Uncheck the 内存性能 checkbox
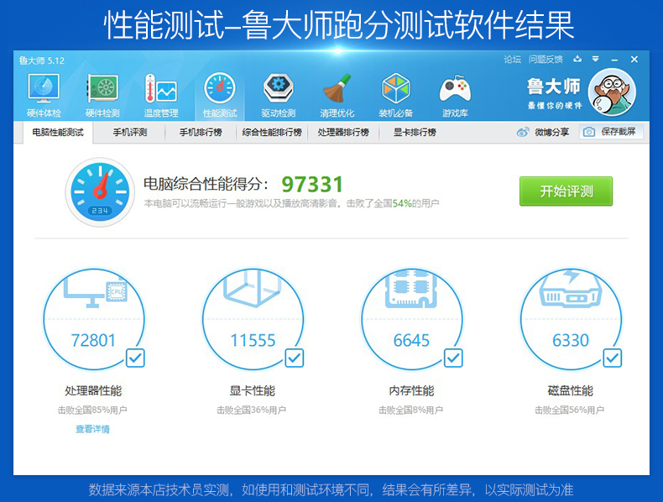663x502 pixels. (453, 358)
